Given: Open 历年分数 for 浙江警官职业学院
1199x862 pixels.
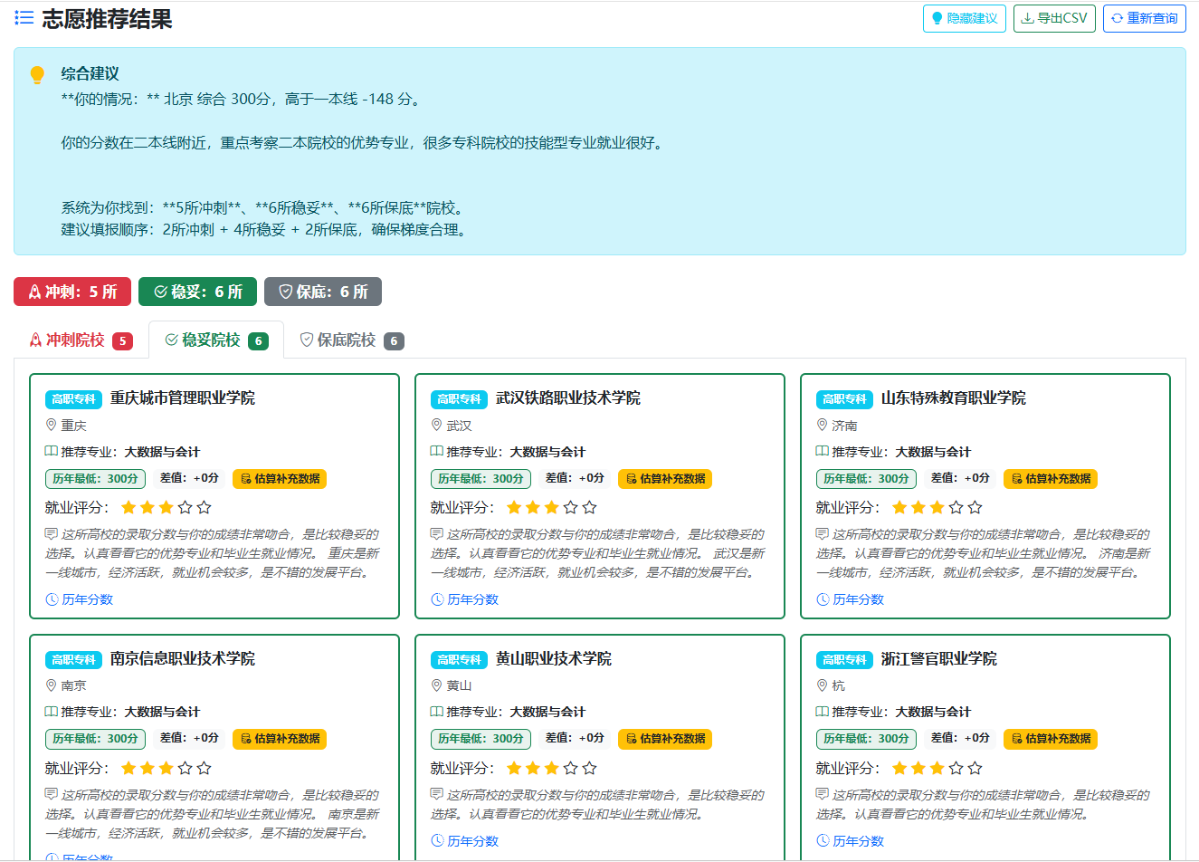Looking at the screenshot, I should (x=851, y=841).
